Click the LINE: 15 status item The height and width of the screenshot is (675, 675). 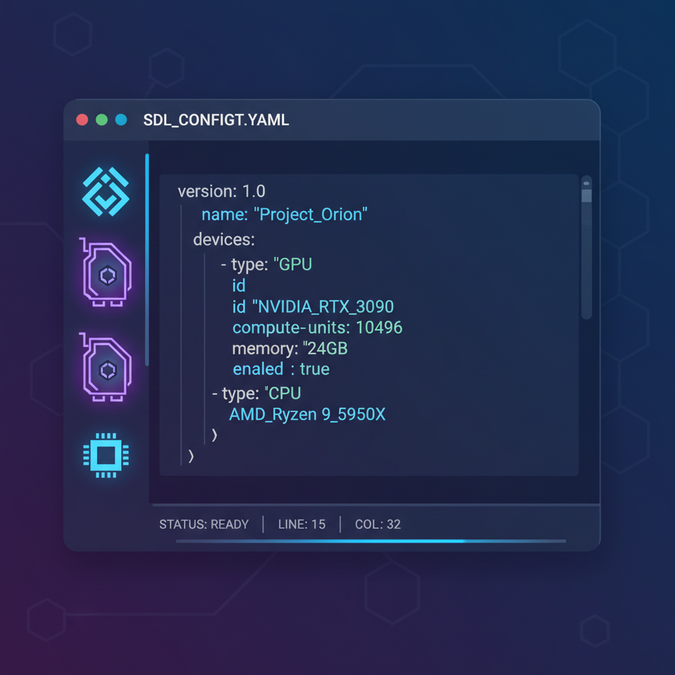coord(302,525)
